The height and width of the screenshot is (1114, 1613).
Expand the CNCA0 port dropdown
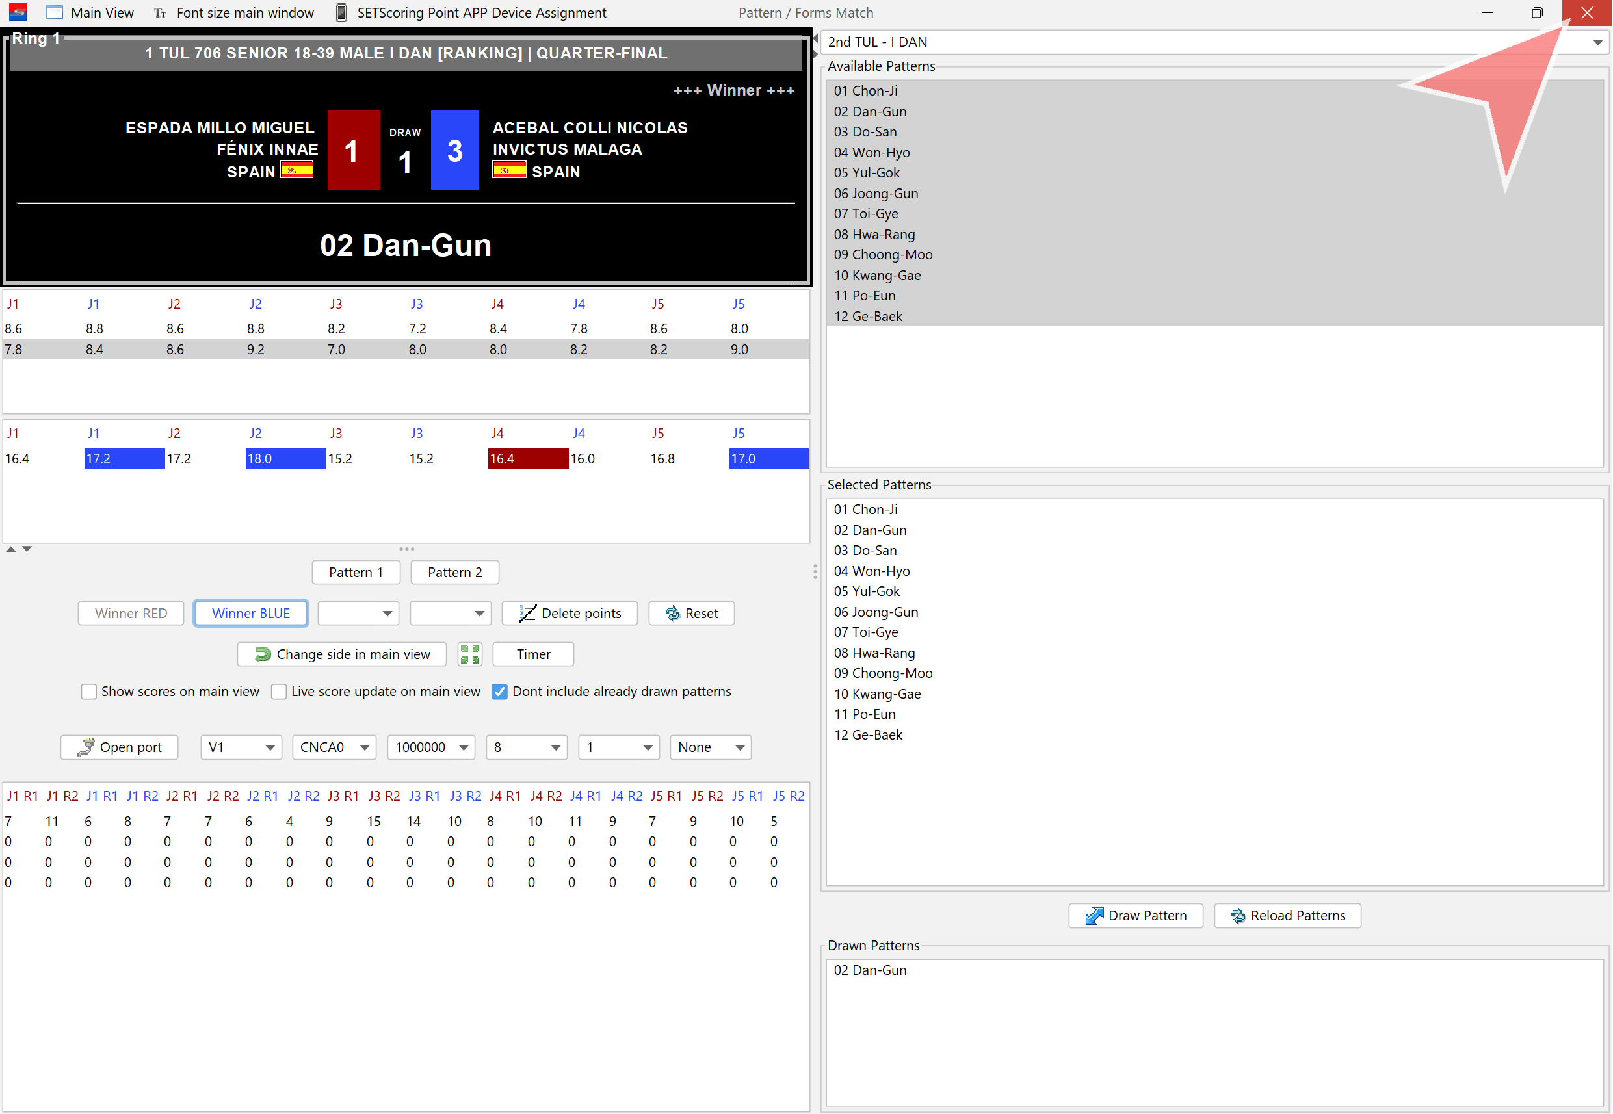pyautogui.click(x=365, y=747)
